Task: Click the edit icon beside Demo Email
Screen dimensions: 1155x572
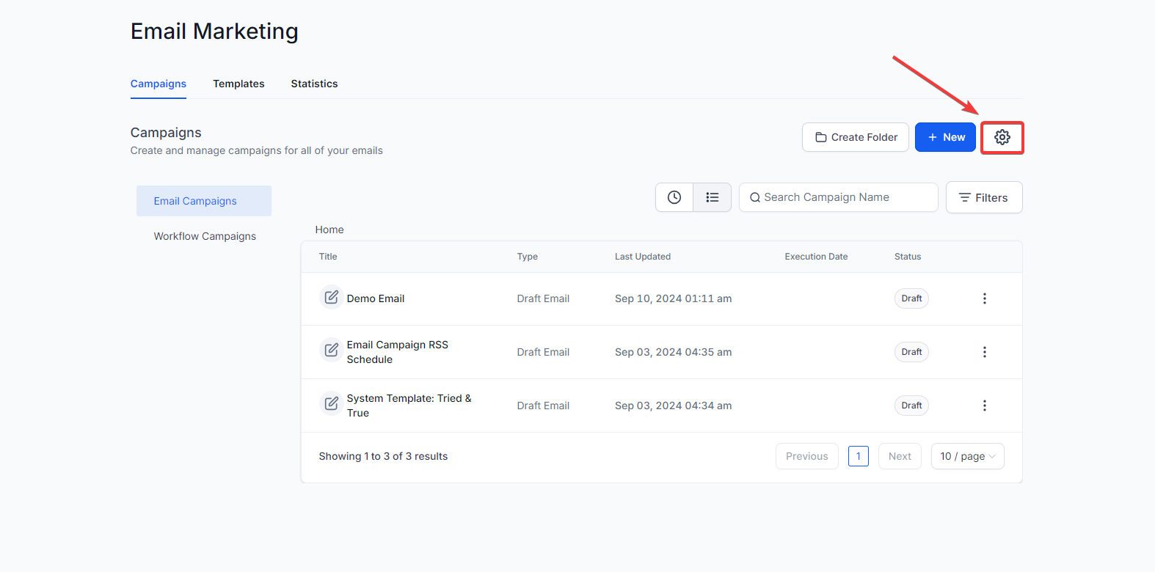Action: [x=332, y=297]
